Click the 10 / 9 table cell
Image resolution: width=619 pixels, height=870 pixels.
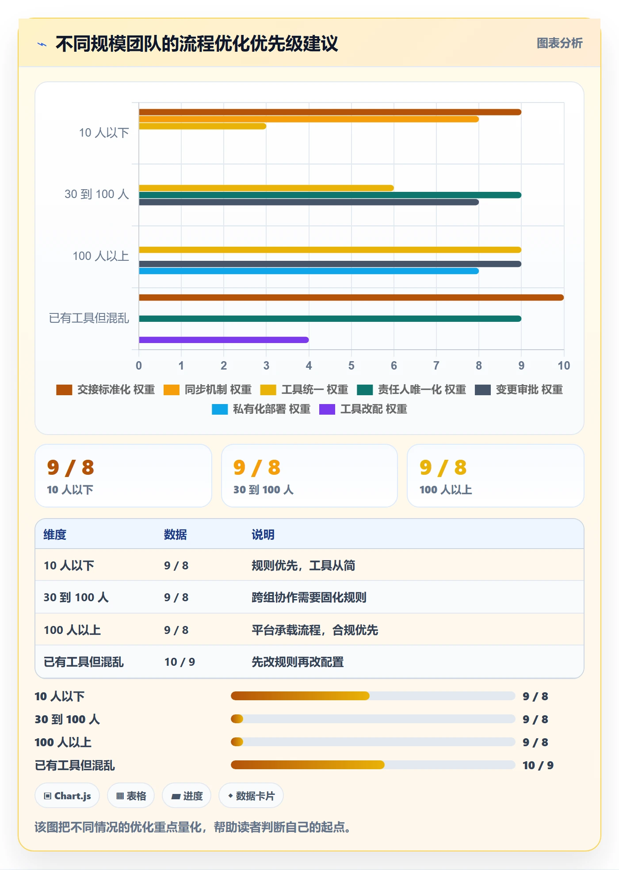pos(180,662)
